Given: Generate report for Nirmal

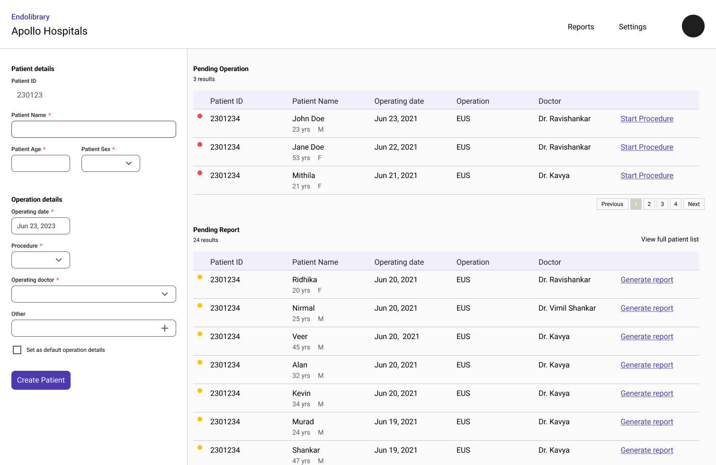Looking at the screenshot, I should pos(647,308).
